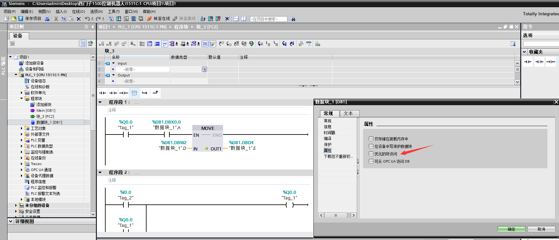
Task: Collapse the 收藏夹 section in instructions pane
Action: pyautogui.click(x=525, y=52)
